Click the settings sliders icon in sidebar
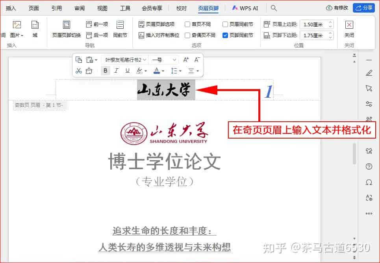The height and width of the screenshot is (263, 380). pyautogui.click(x=369, y=104)
